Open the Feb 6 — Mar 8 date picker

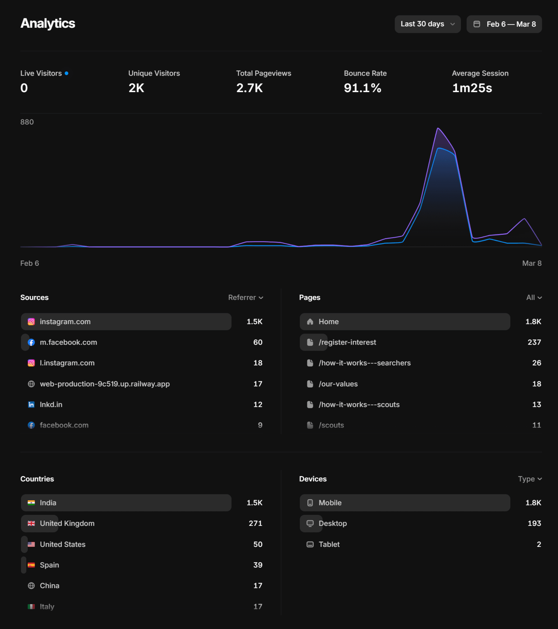click(x=504, y=24)
